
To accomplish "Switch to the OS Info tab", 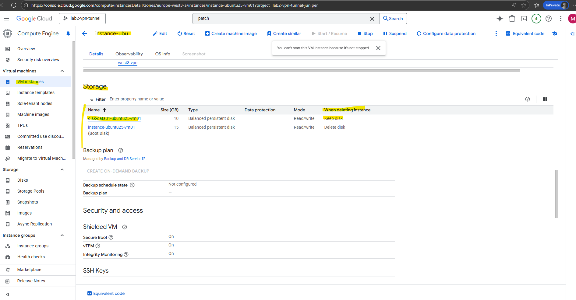I will (x=163, y=54).
